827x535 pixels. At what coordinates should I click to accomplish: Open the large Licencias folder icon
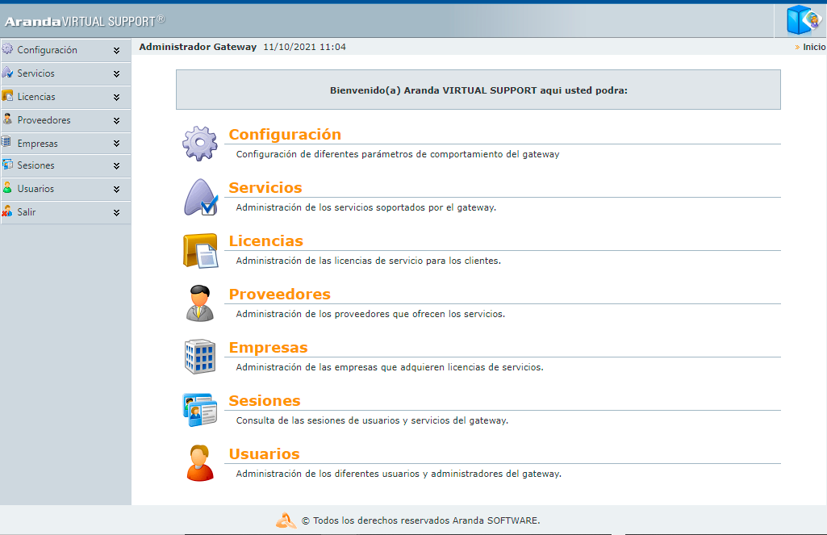200,251
